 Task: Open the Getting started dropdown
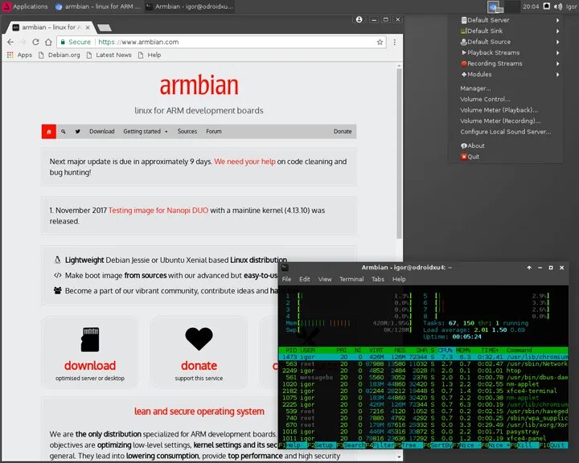pyautogui.click(x=145, y=132)
